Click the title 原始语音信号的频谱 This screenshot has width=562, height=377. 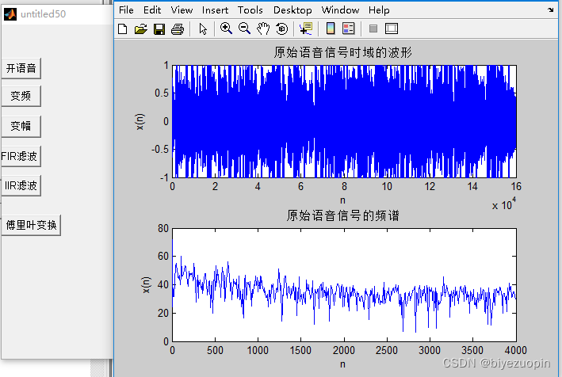(342, 215)
